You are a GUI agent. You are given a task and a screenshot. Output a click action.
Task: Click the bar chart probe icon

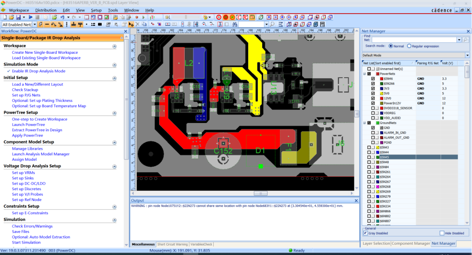click(152, 17)
